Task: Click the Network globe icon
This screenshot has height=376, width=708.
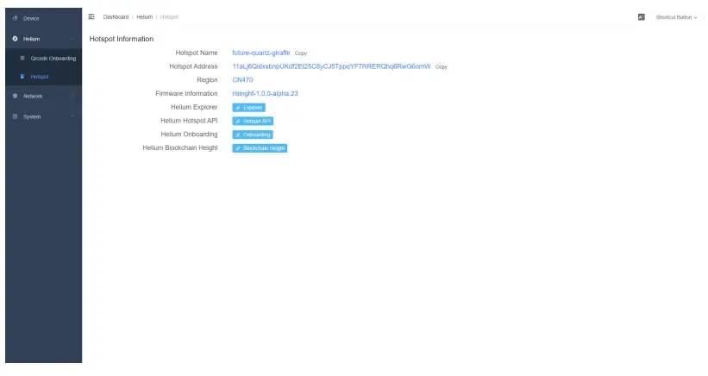Action: (15, 96)
